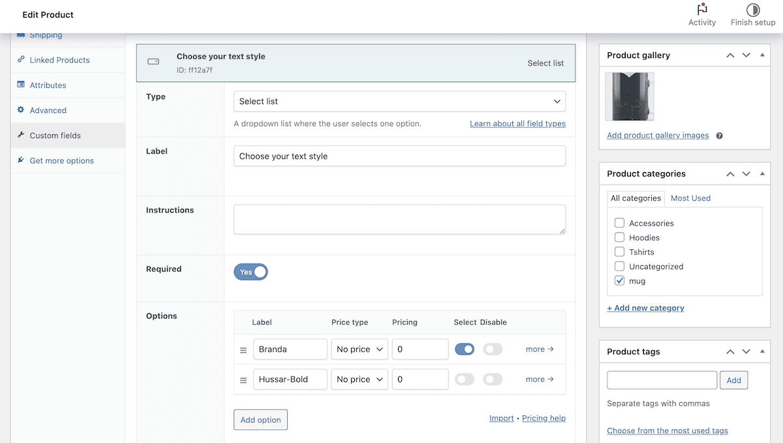Viewport: 783px width, 443px height.
Task: Open the Attributes tab
Action: tap(68, 85)
